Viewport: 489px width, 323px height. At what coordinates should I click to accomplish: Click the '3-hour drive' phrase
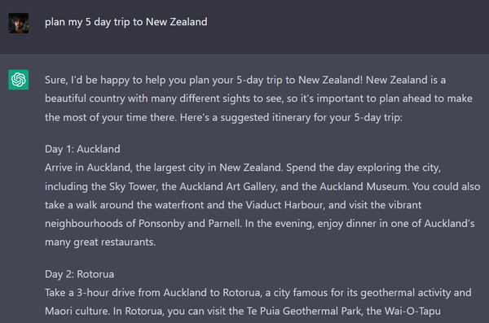click(106, 293)
